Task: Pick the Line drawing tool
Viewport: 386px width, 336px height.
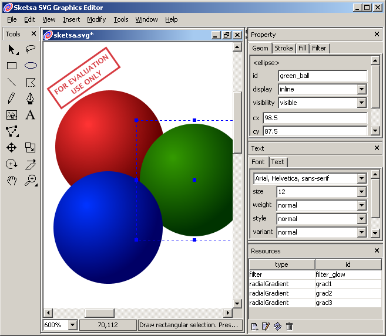Action: coord(12,82)
